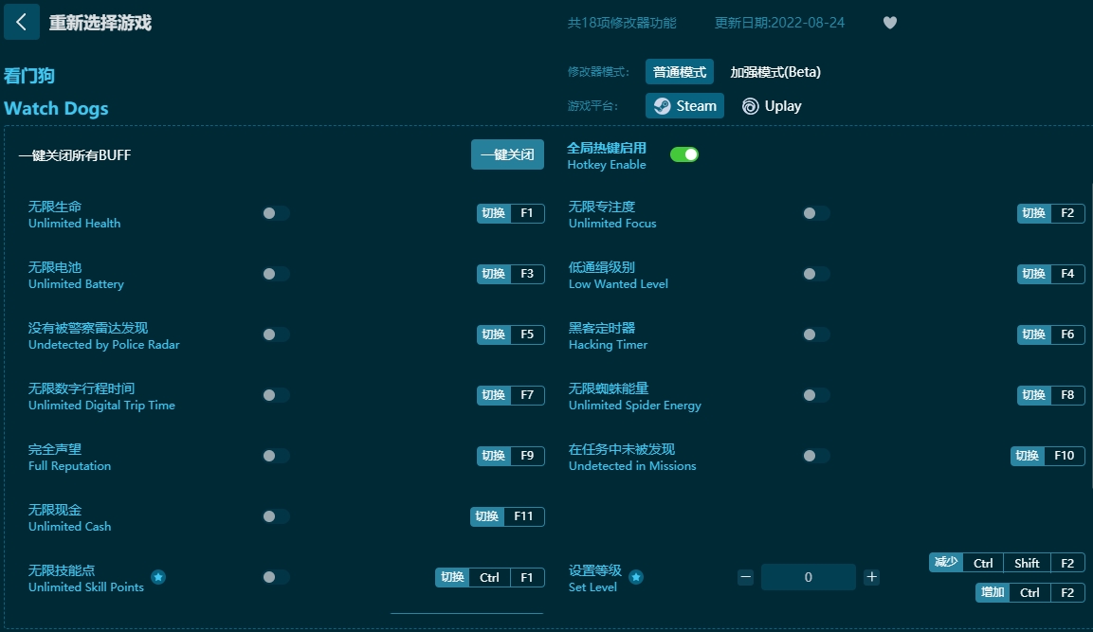Viewport: 1093px width, 632px height.
Task: Click the 切换 F11 hotkey button for Unlimited Cash
Action: tap(507, 516)
